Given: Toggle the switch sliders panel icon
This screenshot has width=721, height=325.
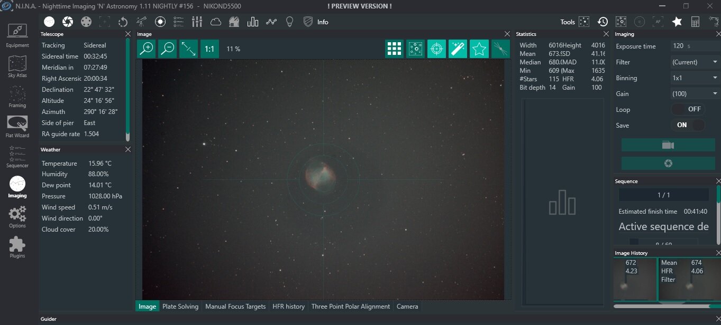Looking at the screenshot, I should (x=197, y=22).
